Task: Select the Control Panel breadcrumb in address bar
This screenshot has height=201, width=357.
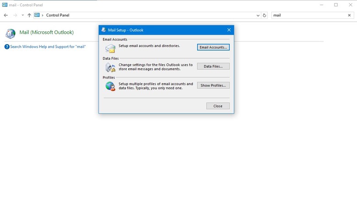Action: [x=58, y=15]
